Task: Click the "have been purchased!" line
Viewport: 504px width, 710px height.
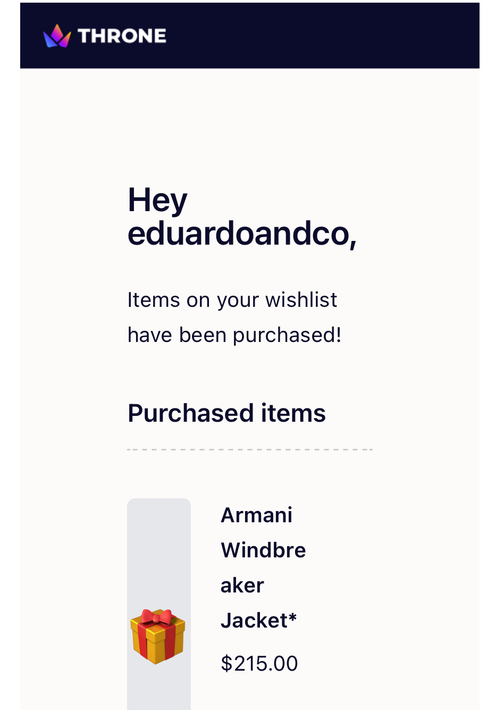Action: 234,335
